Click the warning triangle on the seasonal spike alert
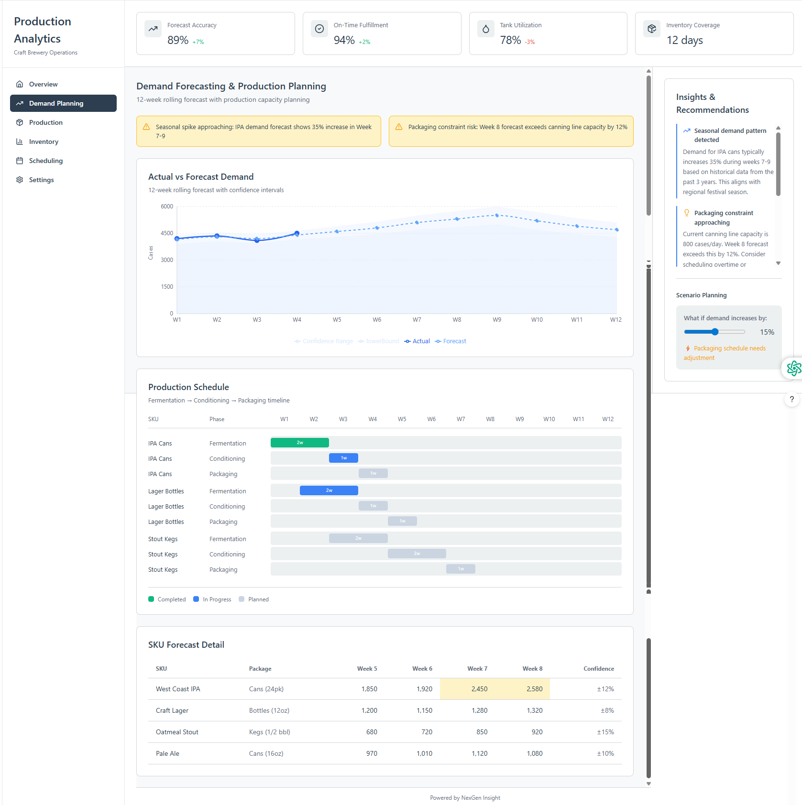Viewport: 802px width, 805px height. click(x=146, y=127)
